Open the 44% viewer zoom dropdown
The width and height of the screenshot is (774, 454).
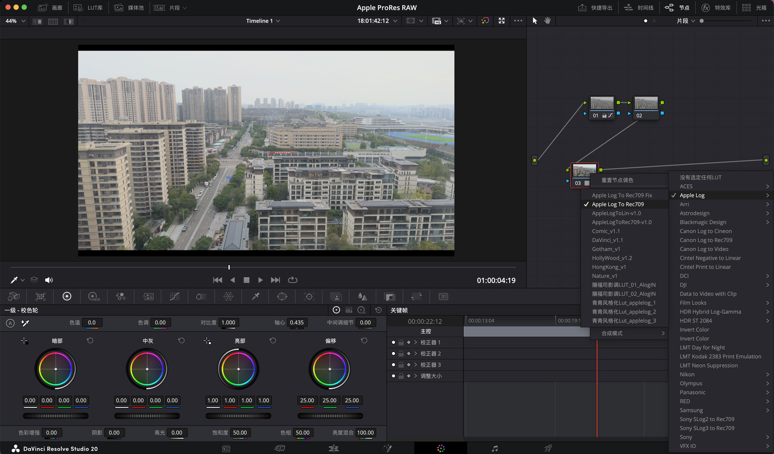(15, 21)
